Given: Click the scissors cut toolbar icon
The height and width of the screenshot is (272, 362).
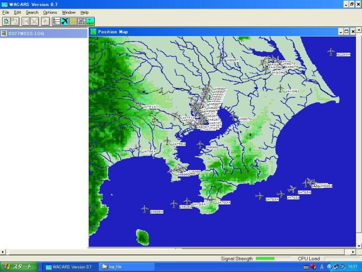Looking at the screenshot, I should pos(34,21).
